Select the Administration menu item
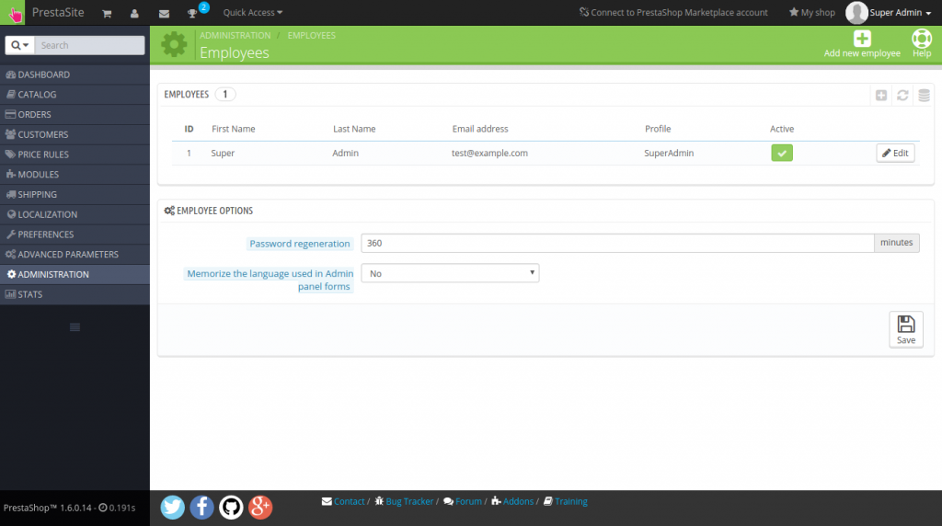 point(75,274)
